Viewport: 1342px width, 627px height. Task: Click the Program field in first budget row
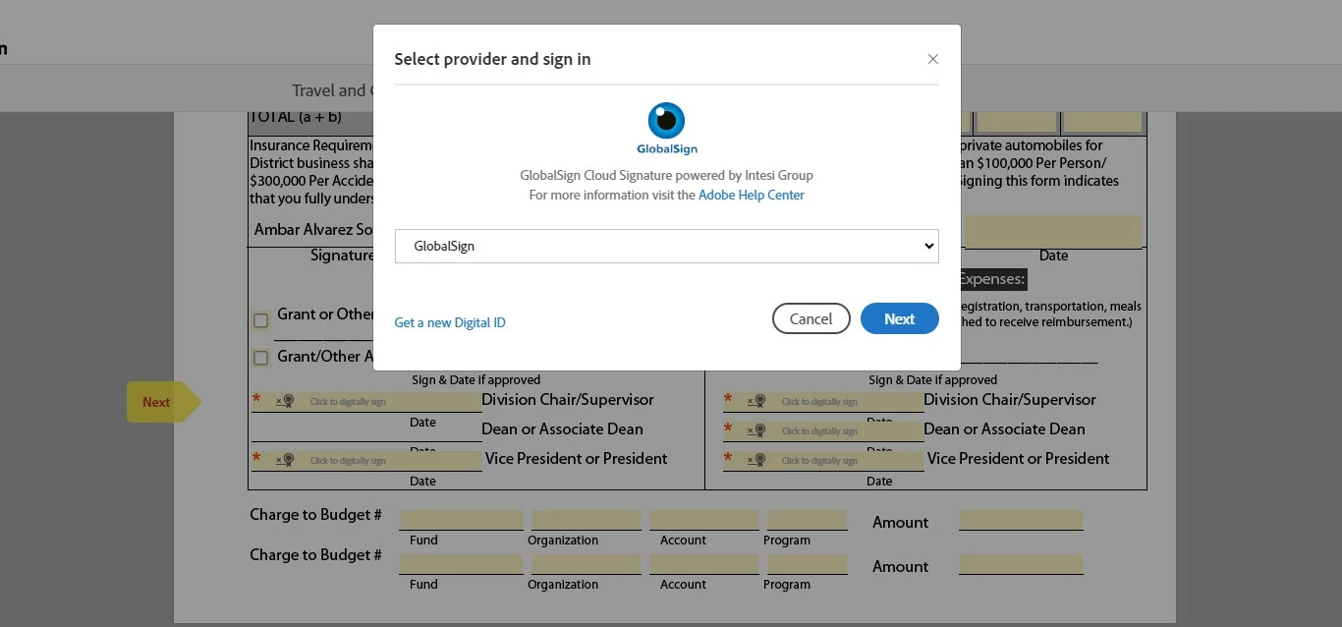808,520
